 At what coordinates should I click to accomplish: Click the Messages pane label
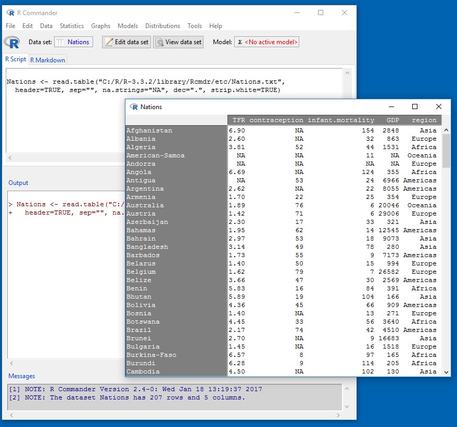(x=21, y=376)
